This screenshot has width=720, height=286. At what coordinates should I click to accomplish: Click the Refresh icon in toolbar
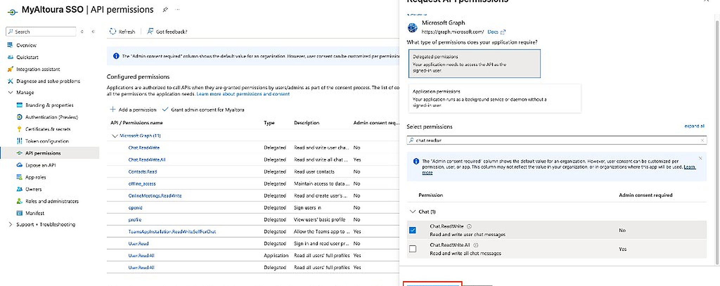tap(113, 31)
